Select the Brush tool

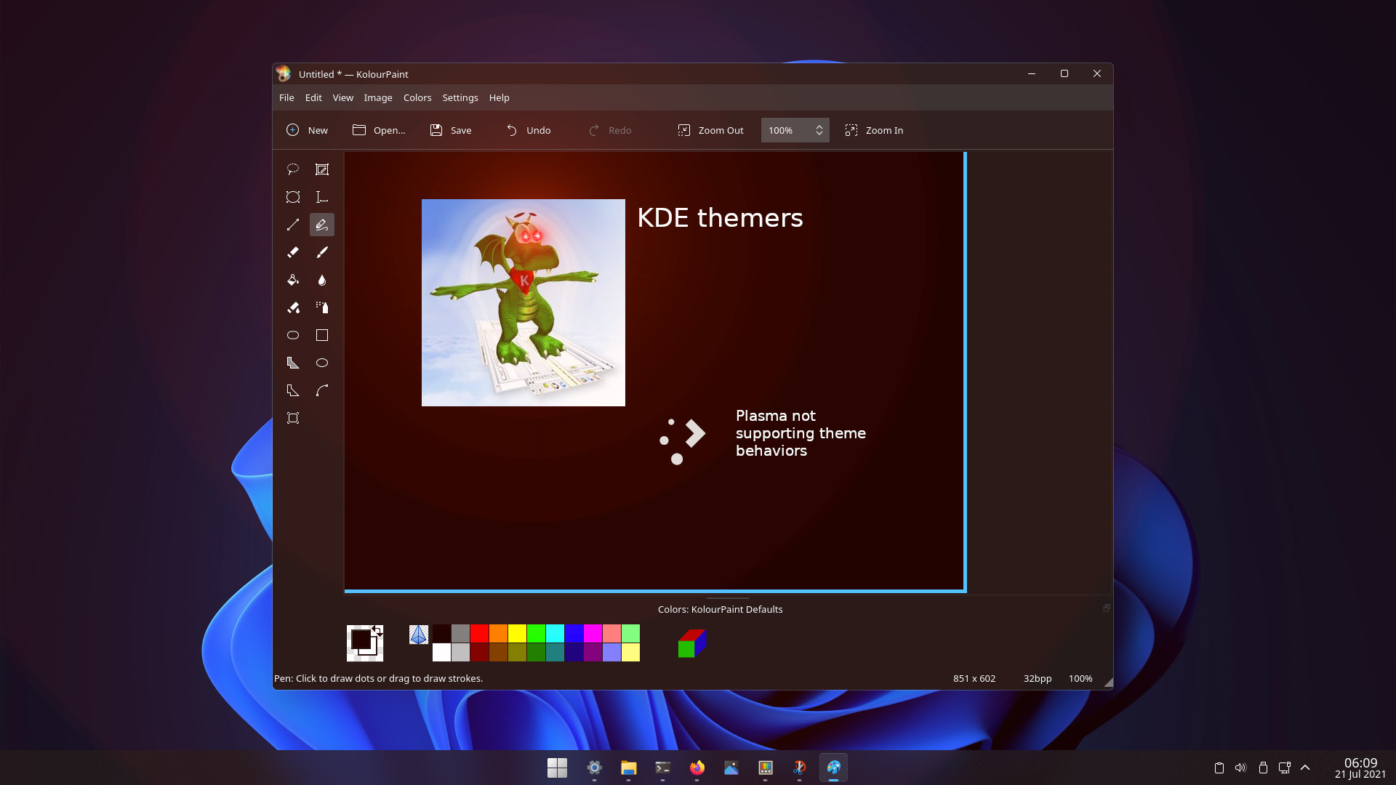pyautogui.click(x=322, y=252)
